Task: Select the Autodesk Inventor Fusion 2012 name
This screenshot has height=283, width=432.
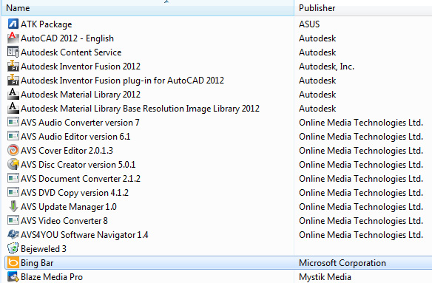Action: (x=81, y=67)
